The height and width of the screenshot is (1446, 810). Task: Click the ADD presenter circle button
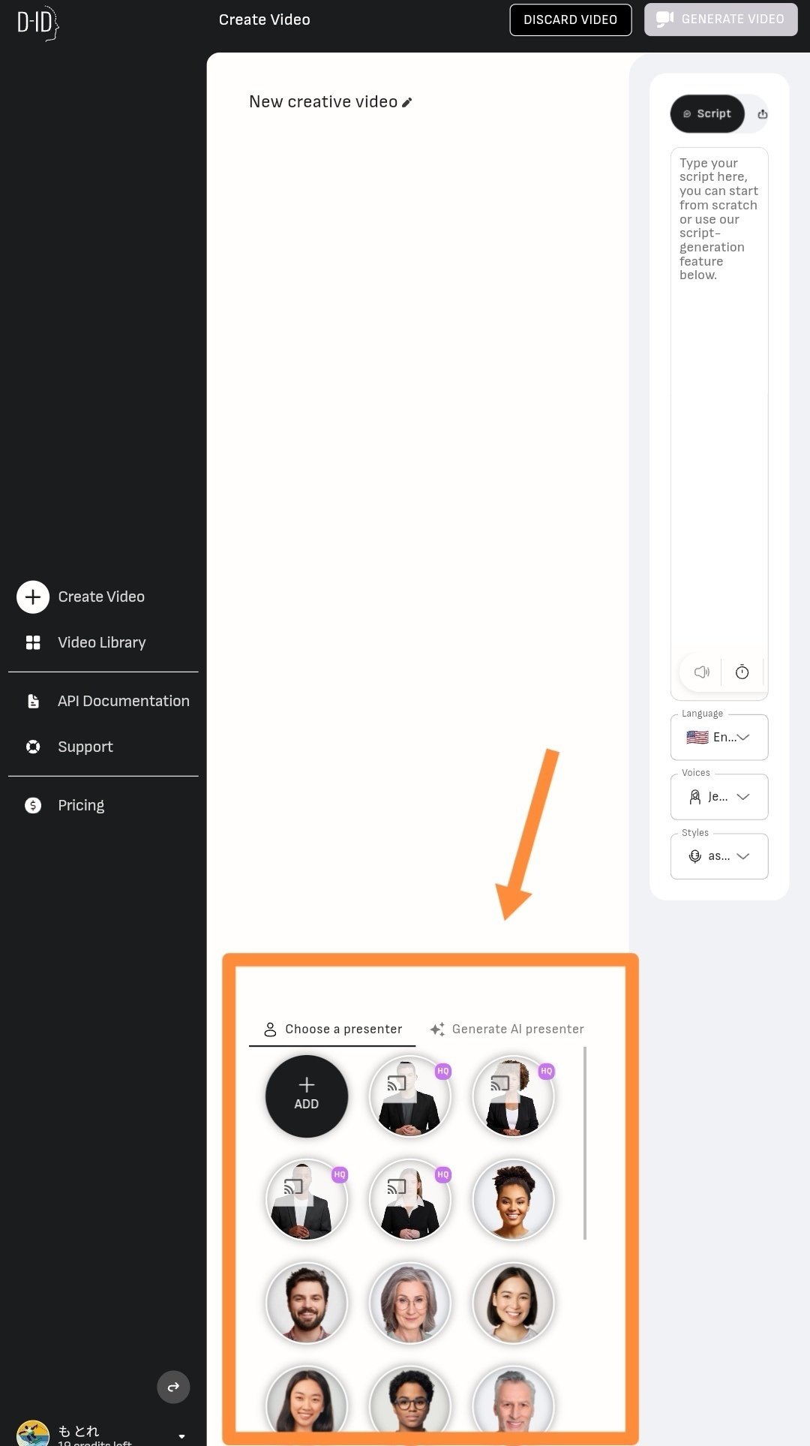point(307,1096)
